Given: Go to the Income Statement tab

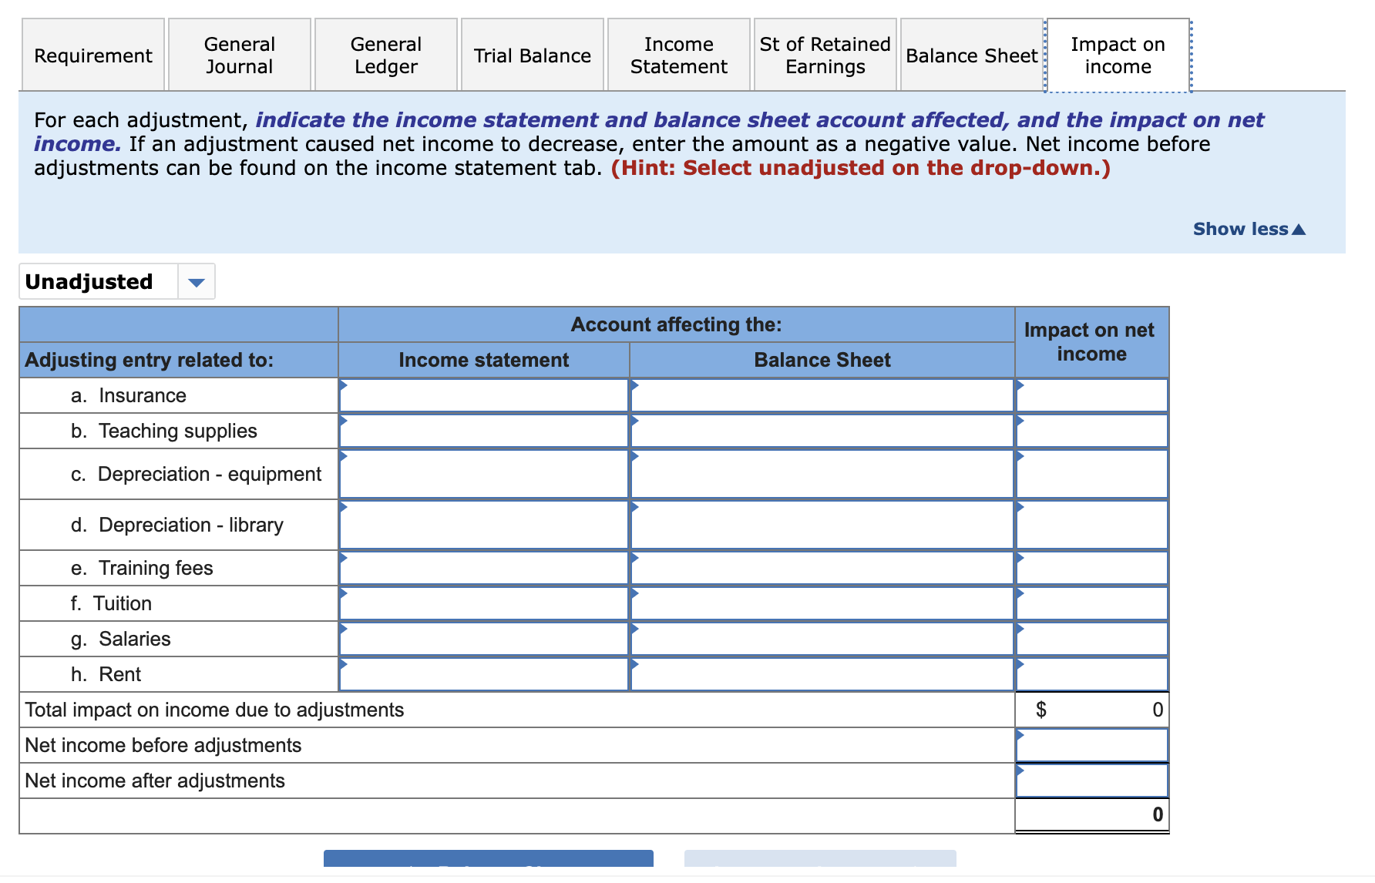Looking at the screenshot, I should [679, 55].
